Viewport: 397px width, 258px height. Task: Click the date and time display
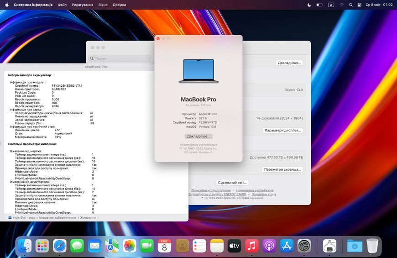pos(379,5)
